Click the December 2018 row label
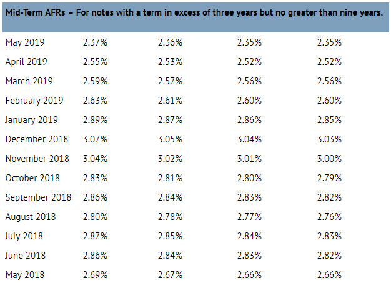The height and width of the screenshot is (283, 391). [37, 139]
